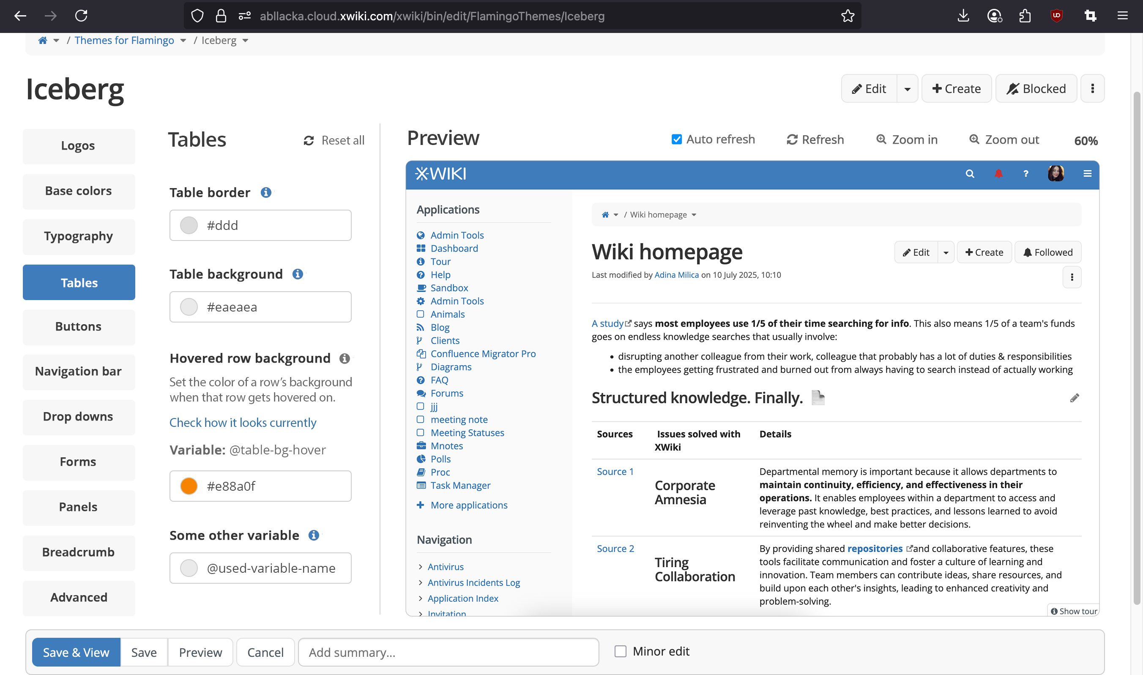This screenshot has height=675, width=1143.
Task: Click the Blocked button
Action: coord(1036,89)
